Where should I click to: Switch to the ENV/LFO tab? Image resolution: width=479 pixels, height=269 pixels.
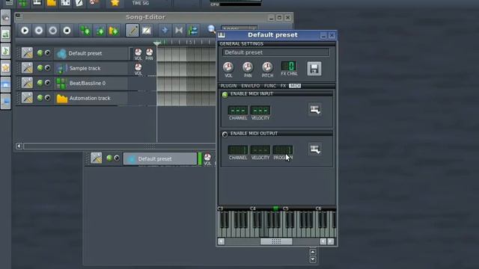(250, 86)
